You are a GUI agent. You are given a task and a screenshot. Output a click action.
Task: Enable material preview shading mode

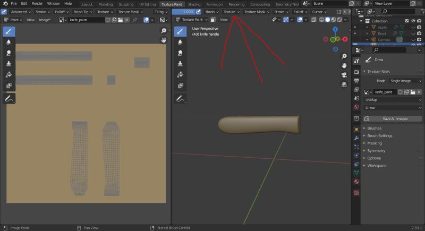point(334,20)
